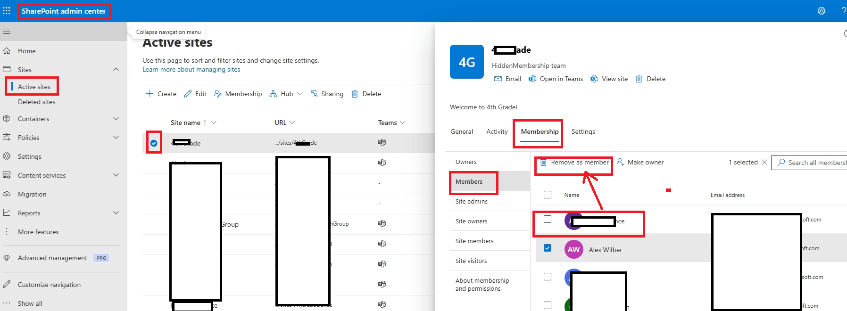Click the Advanced management diamond icon
This screenshot has height=311, width=847.
pyautogui.click(x=7, y=258)
